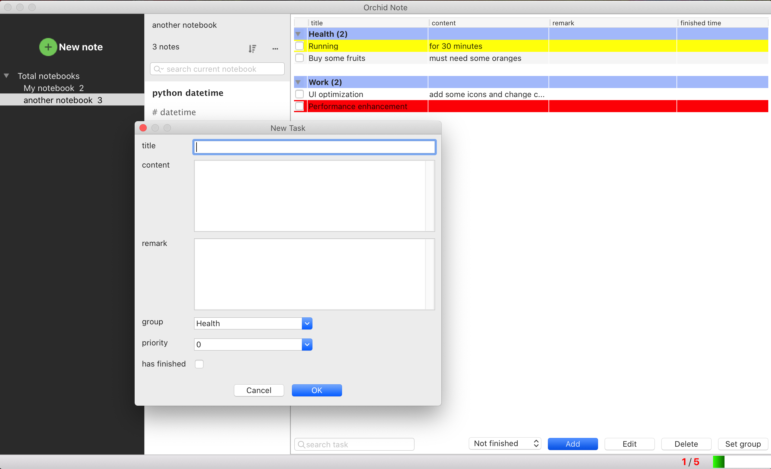Open the Not finished filter dropdown

pos(505,443)
